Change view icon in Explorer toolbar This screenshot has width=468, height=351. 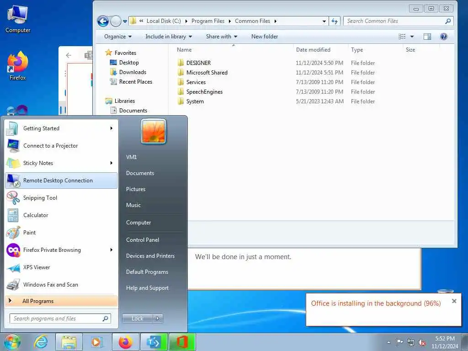pyautogui.click(x=402, y=37)
